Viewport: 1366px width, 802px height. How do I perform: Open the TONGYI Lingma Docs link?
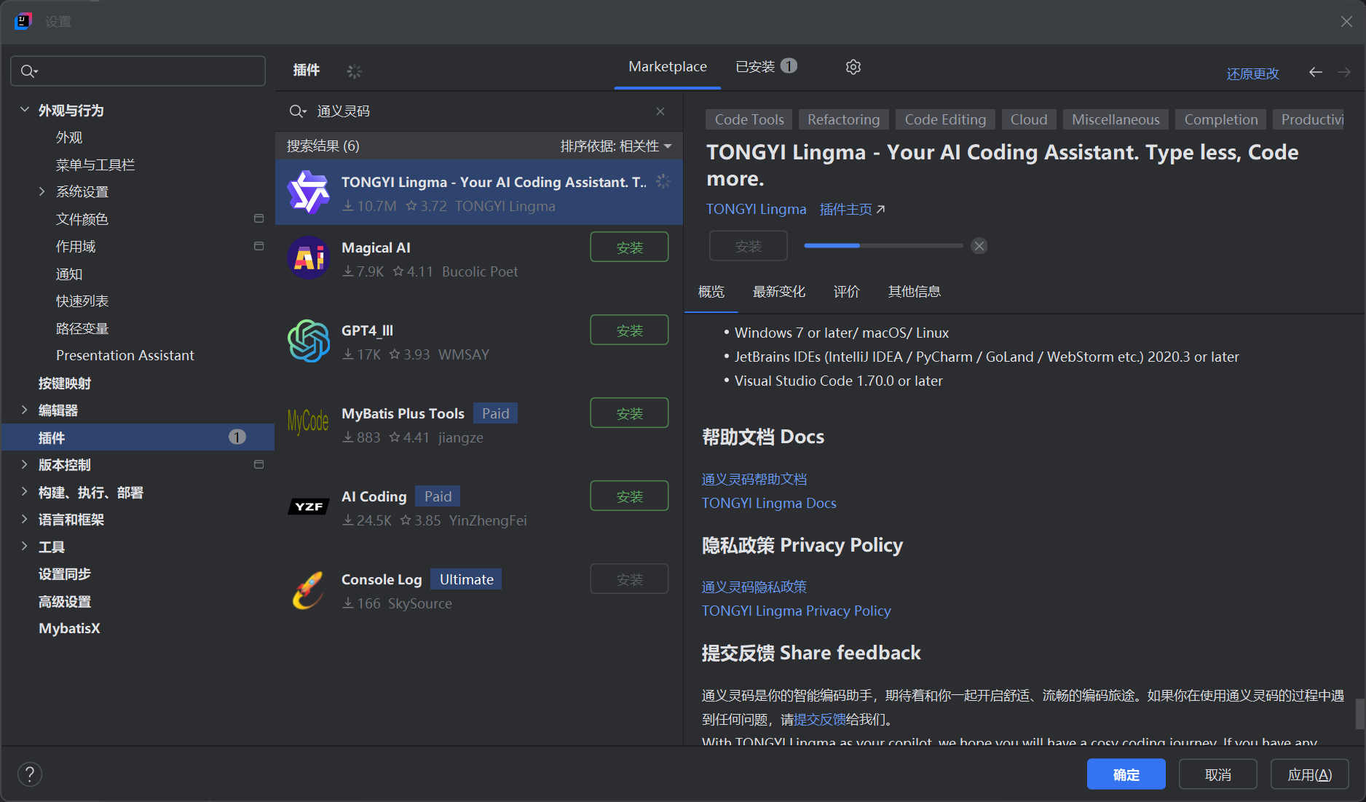[768, 504]
